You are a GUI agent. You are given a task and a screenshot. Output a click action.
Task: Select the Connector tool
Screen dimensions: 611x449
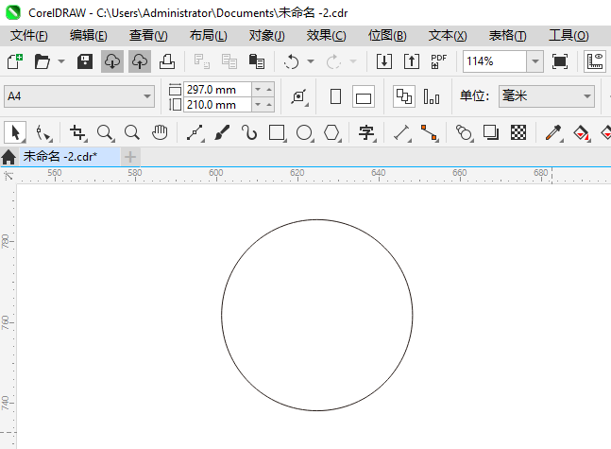point(429,132)
